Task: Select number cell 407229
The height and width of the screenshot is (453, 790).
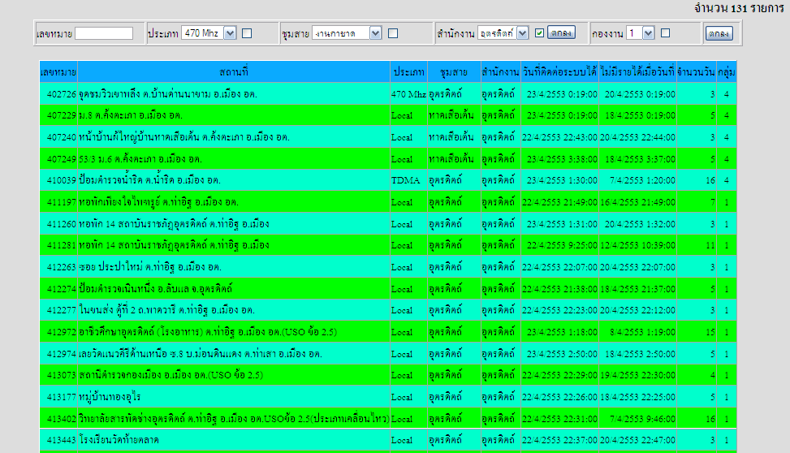Action: coord(58,115)
